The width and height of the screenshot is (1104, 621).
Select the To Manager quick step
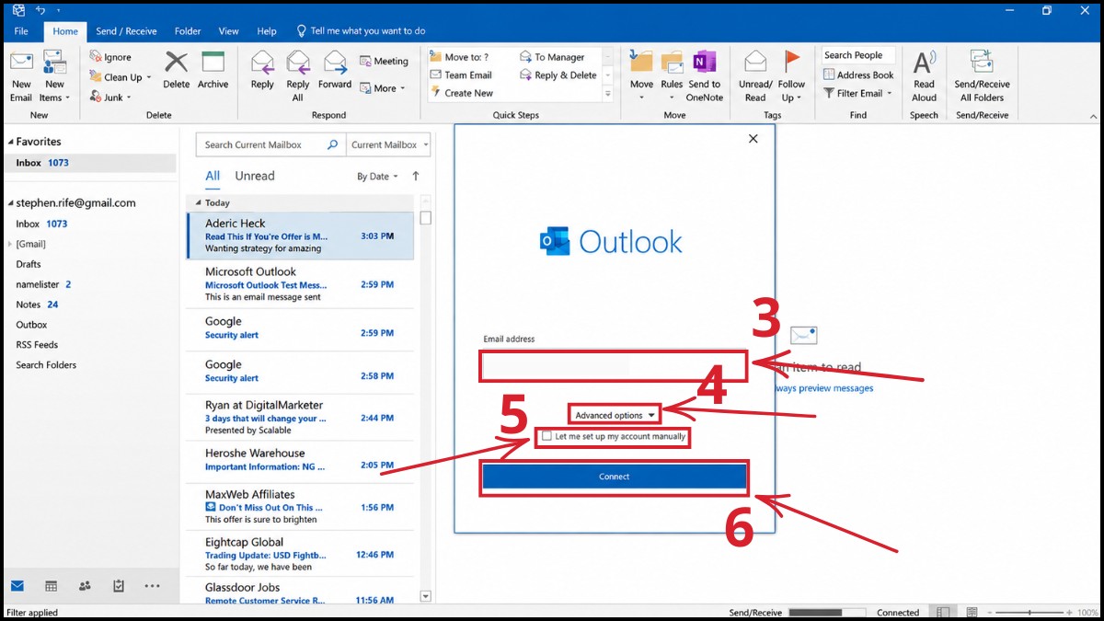[x=552, y=57]
